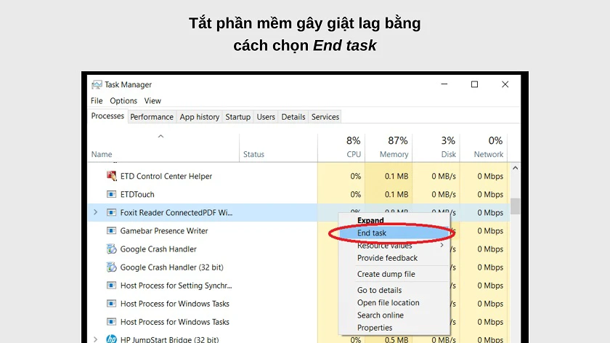Image resolution: width=610 pixels, height=343 pixels.
Task: Sort by the CPU column header
Action: (341, 148)
